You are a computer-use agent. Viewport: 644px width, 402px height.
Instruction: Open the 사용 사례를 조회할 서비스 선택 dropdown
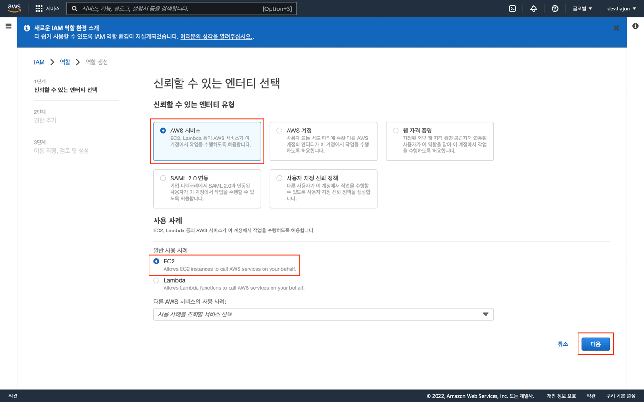pyautogui.click(x=323, y=314)
